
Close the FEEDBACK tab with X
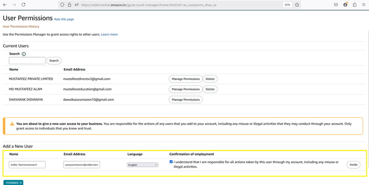click(x=21, y=183)
